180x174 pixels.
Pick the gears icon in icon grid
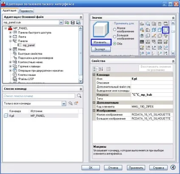coord(166,36)
